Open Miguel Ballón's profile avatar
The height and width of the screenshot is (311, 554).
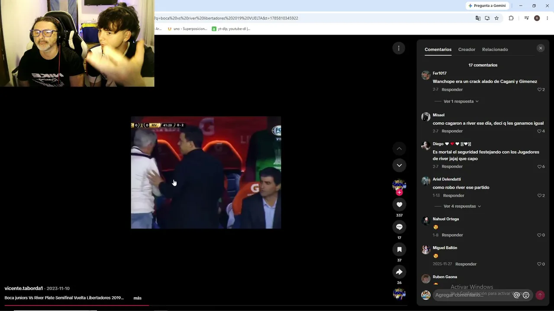click(426, 250)
